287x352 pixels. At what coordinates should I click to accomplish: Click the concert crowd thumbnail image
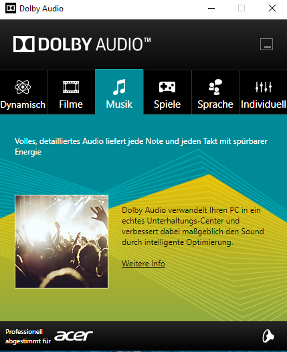tap(62, 242)
